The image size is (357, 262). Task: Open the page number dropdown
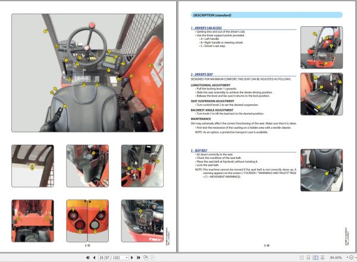127,258
